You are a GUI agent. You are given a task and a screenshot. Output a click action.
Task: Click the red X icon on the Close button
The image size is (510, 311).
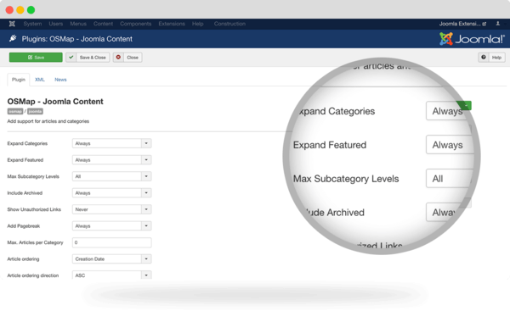coord(118,57)
